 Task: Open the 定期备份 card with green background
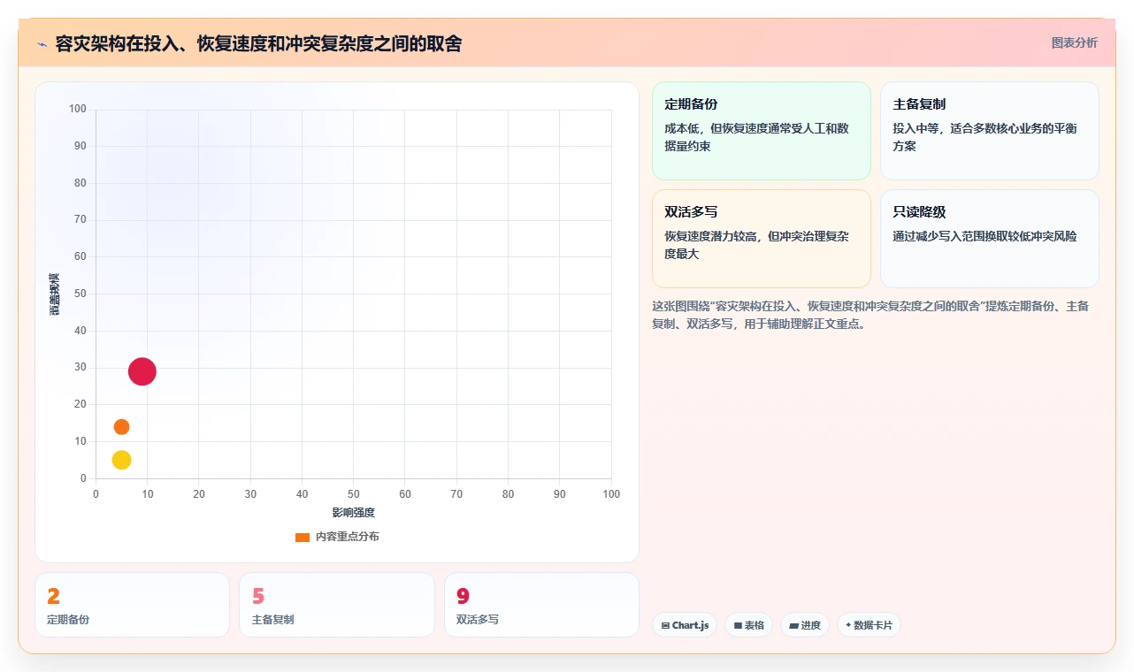pyautogui.click(x=762, y=131)
